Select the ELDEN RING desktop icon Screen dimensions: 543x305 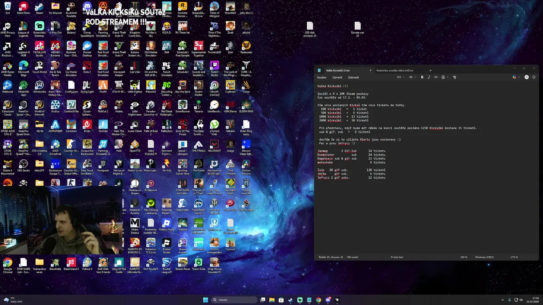coord(246,107)
